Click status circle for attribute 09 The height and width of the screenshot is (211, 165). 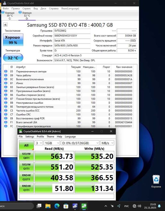(6, 75)
